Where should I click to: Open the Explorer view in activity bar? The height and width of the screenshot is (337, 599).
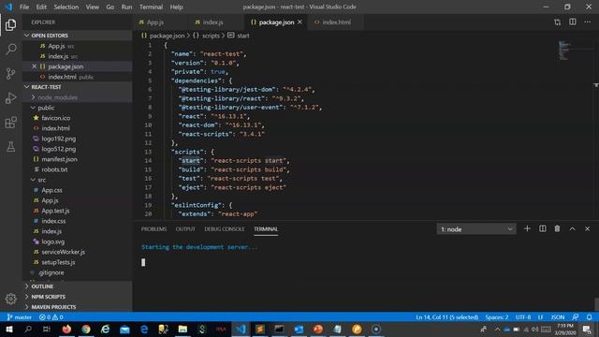pos(10,25)
